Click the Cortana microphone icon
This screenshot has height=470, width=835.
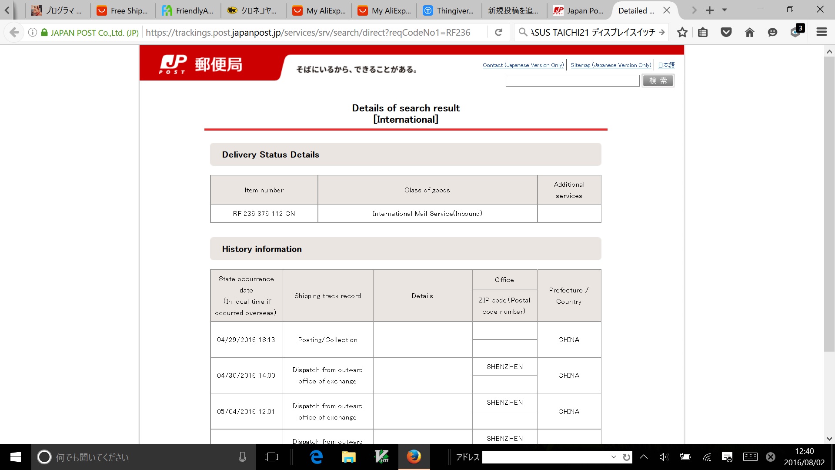[242, 457]
